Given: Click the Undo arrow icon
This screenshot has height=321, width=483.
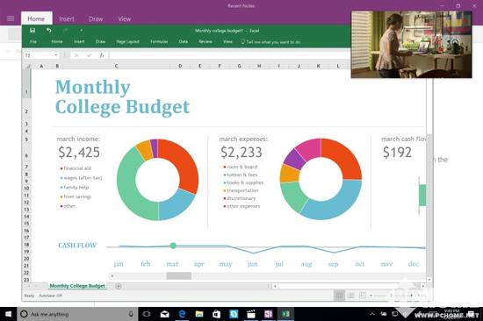Looking at the screenshot, I should [x=48, y=30].
